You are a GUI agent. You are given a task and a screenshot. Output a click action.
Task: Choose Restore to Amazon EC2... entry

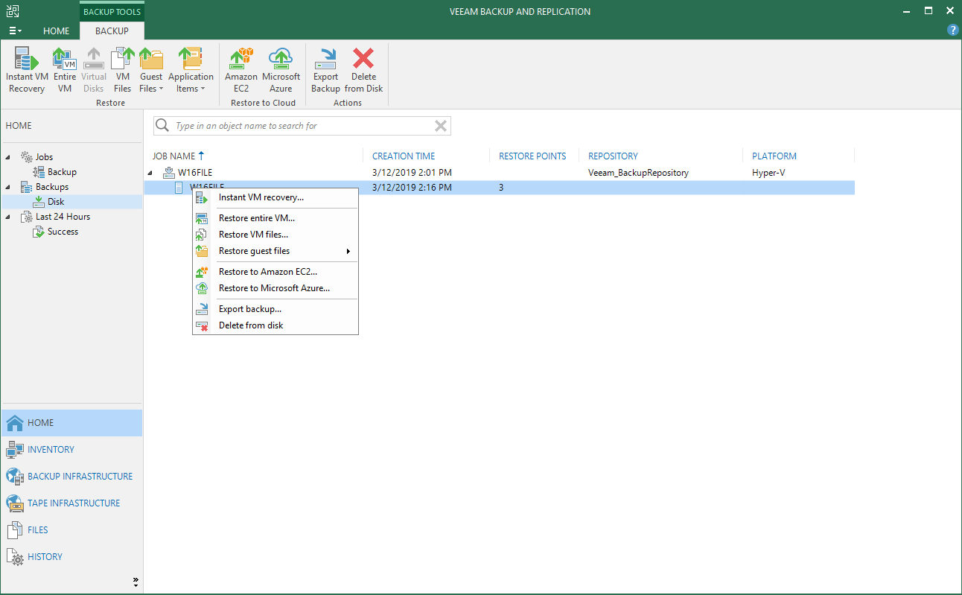[275, 272]
